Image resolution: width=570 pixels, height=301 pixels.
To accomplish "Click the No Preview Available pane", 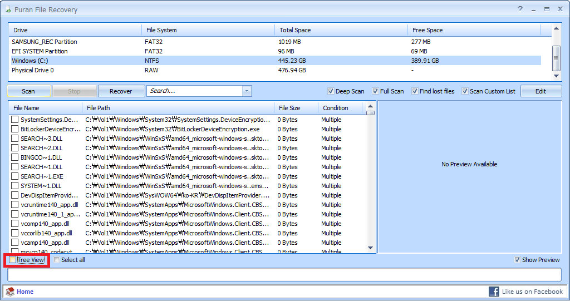I will point(470,177).
